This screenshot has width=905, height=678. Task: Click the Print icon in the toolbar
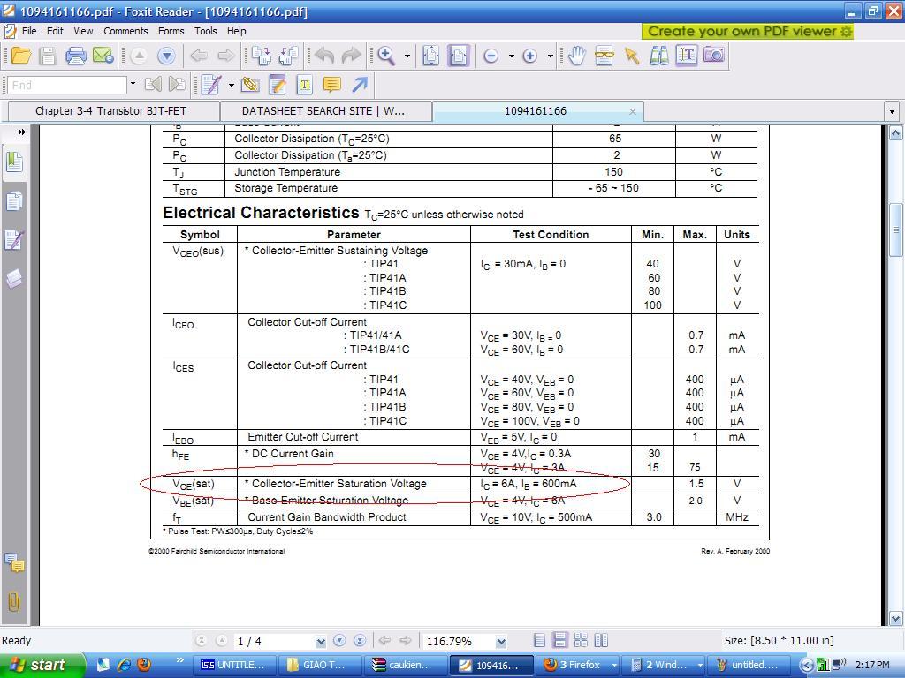click(x=75, y=56)
